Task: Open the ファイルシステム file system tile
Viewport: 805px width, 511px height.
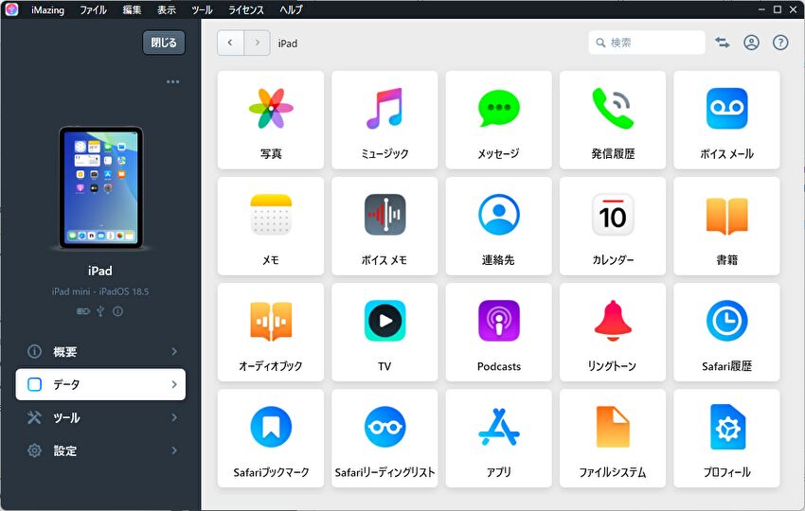Action: point(613,439)
